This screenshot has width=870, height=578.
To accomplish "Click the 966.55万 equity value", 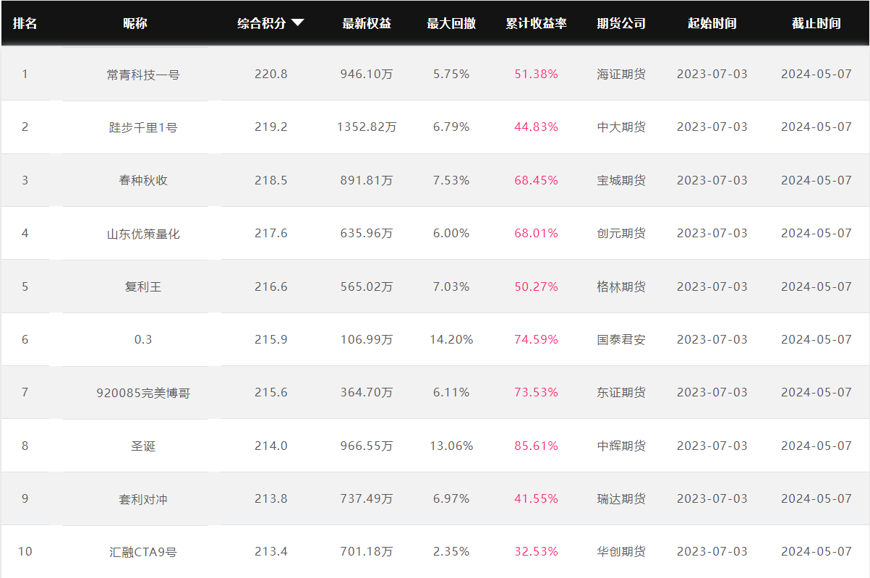I will (x=367, y=446).
